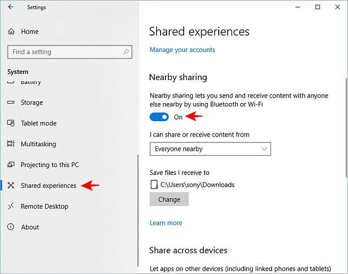This screenshot has width=348, height=274.
Task: Turn off the Nearby sharing toggle
Action: click(x=159, y=117)
